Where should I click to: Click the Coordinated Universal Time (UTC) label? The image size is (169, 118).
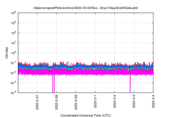(86, 115)
